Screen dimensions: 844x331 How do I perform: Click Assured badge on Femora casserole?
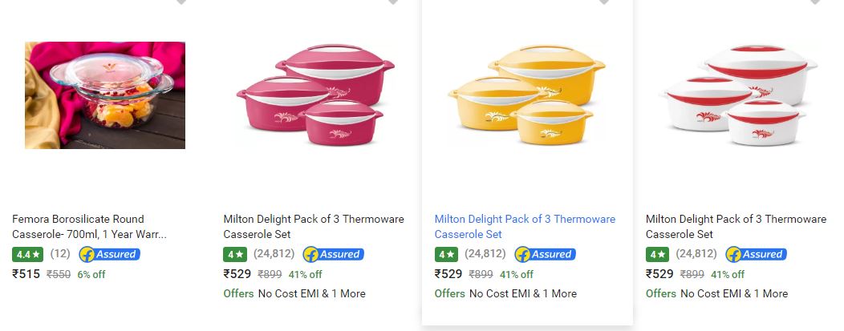point(110,254)
